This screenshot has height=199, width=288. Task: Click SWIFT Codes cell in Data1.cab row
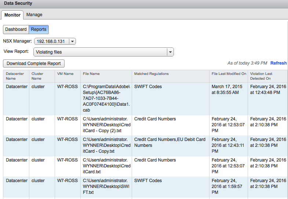pos(171,98)
